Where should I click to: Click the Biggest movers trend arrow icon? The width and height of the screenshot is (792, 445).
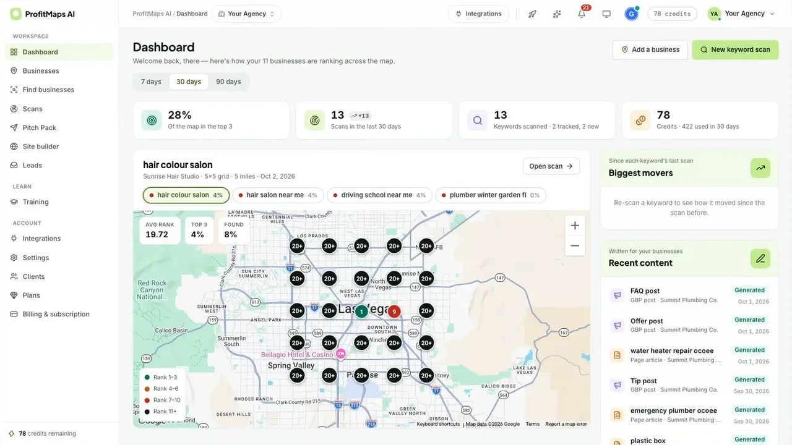click(x=760, y=167)
